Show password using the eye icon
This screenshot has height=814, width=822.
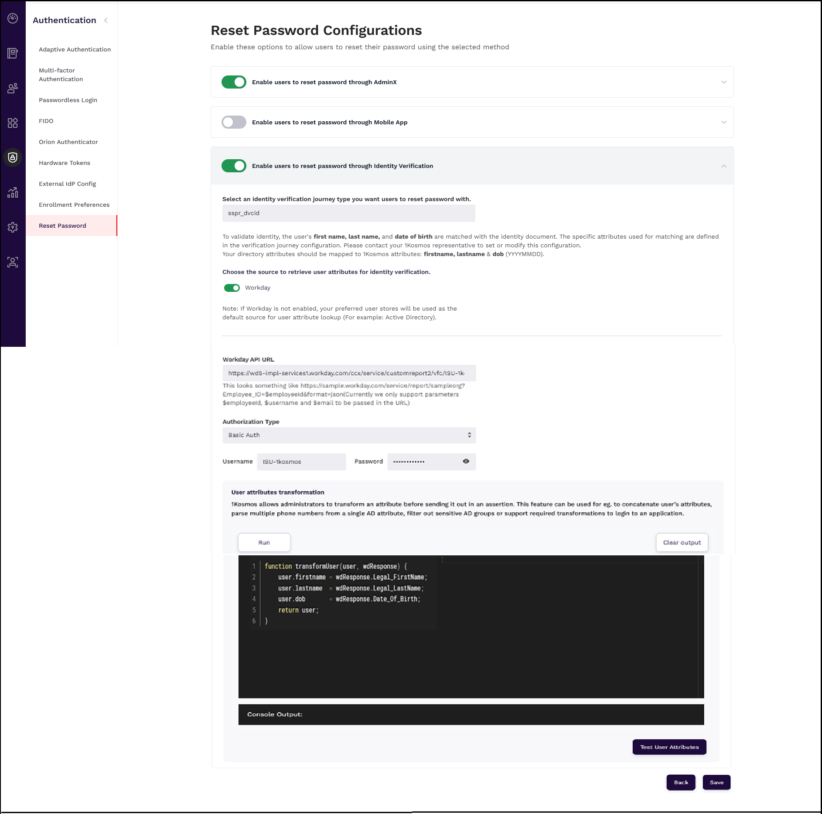click(x=466, y=462)
